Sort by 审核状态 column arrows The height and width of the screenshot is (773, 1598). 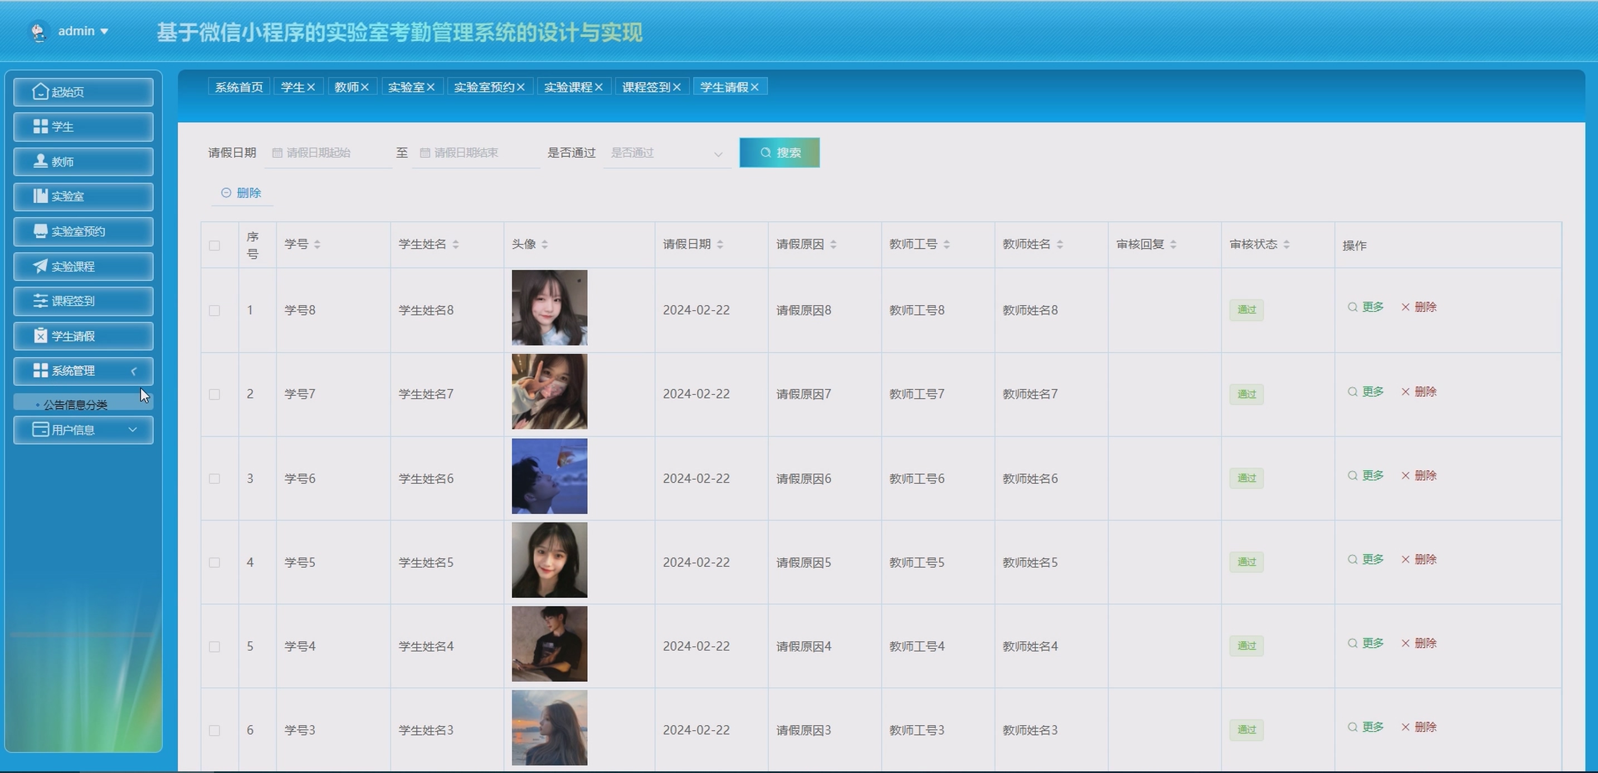point(1287,244)
